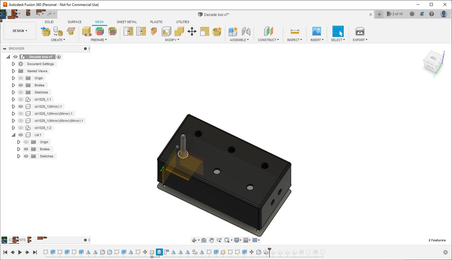This screenshot has height=260, width=452.
Task: Open the Convert Mesh tool
Action: (217, 31)
